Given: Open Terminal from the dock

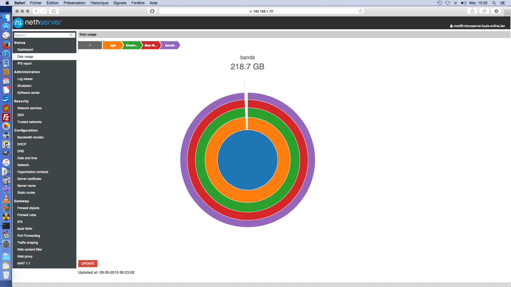Looking at the screenshot, I should pos(6,226).
